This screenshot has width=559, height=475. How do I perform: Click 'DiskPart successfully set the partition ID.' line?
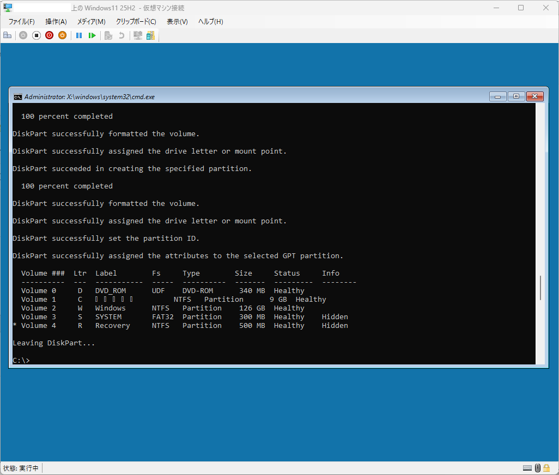tap(106, 239)
